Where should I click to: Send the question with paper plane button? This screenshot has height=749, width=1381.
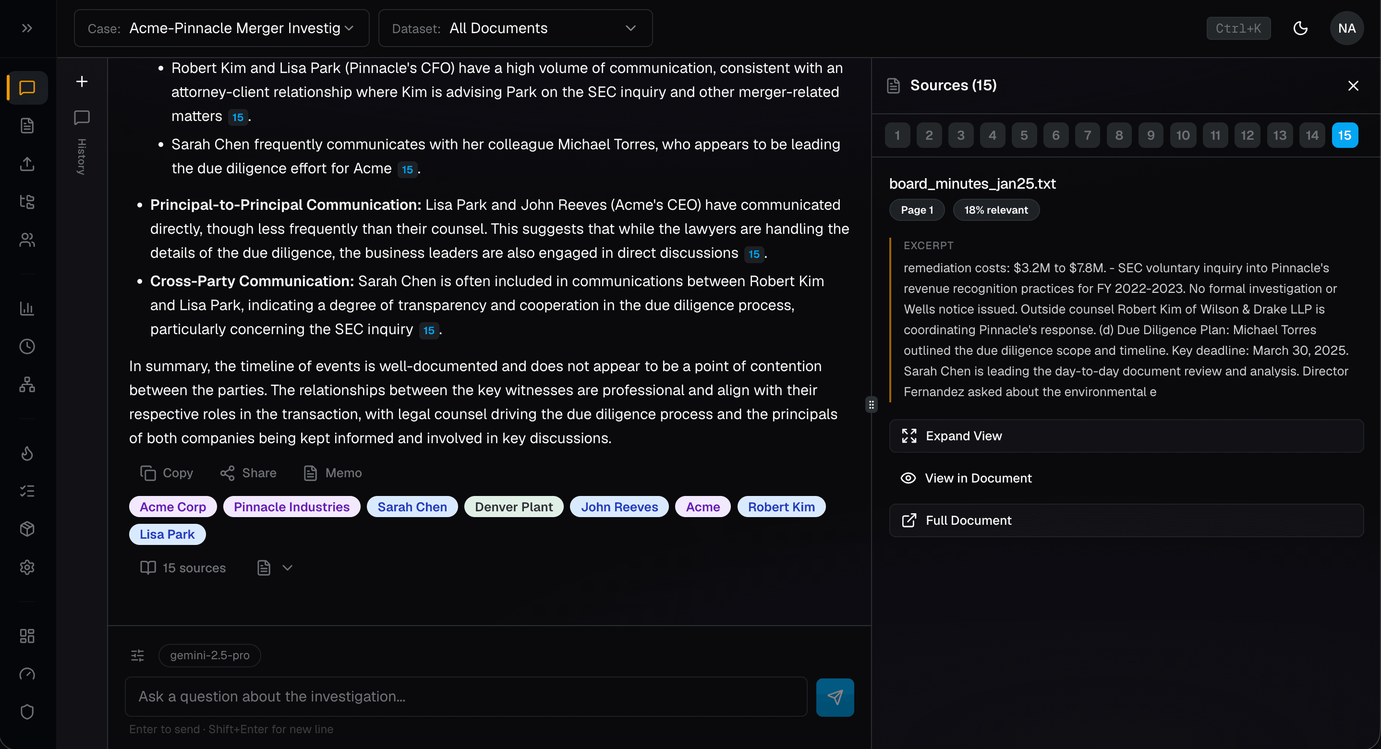click(835, 697)
